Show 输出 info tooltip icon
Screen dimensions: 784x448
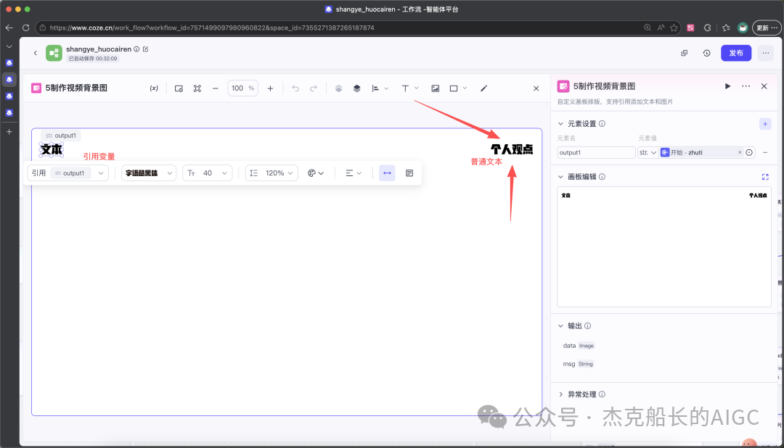click(587, 326)
